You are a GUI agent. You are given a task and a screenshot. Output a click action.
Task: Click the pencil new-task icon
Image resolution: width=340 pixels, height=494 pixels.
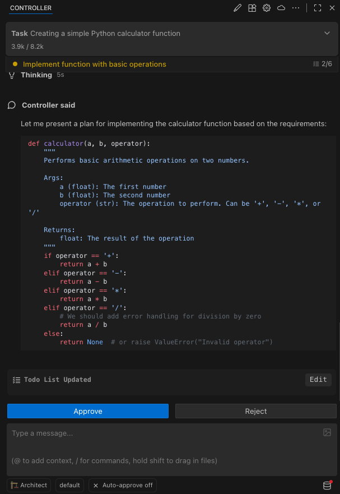click(x=237, y=8)
